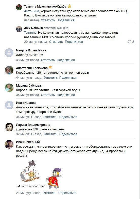
Task: Open Иван Северный's profile avatar
Action: pos(9,144)
